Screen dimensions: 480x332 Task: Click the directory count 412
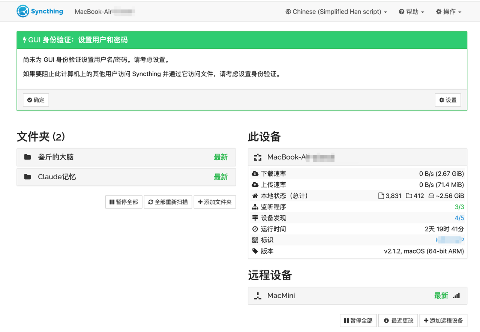(x=418, y=196)
